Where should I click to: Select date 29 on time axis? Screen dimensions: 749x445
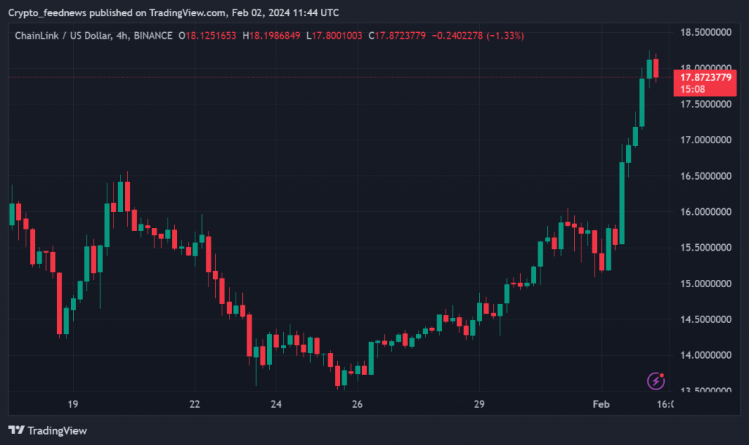(478, 404)
